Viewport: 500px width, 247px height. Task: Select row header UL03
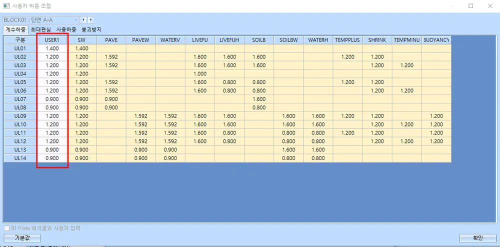20,65
